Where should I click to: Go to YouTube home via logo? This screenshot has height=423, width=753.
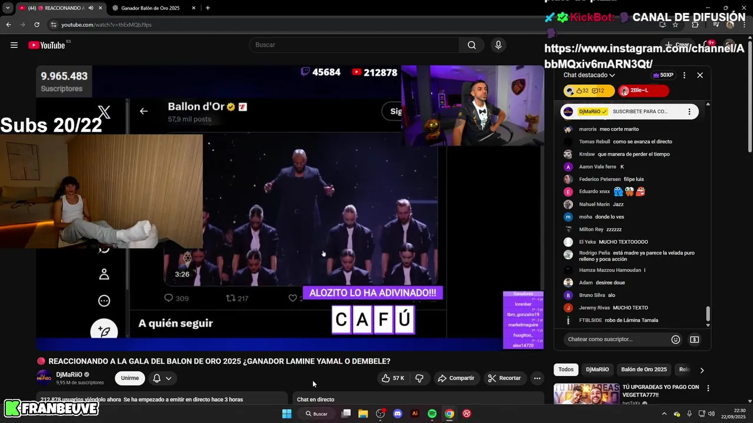click(47, 45)
